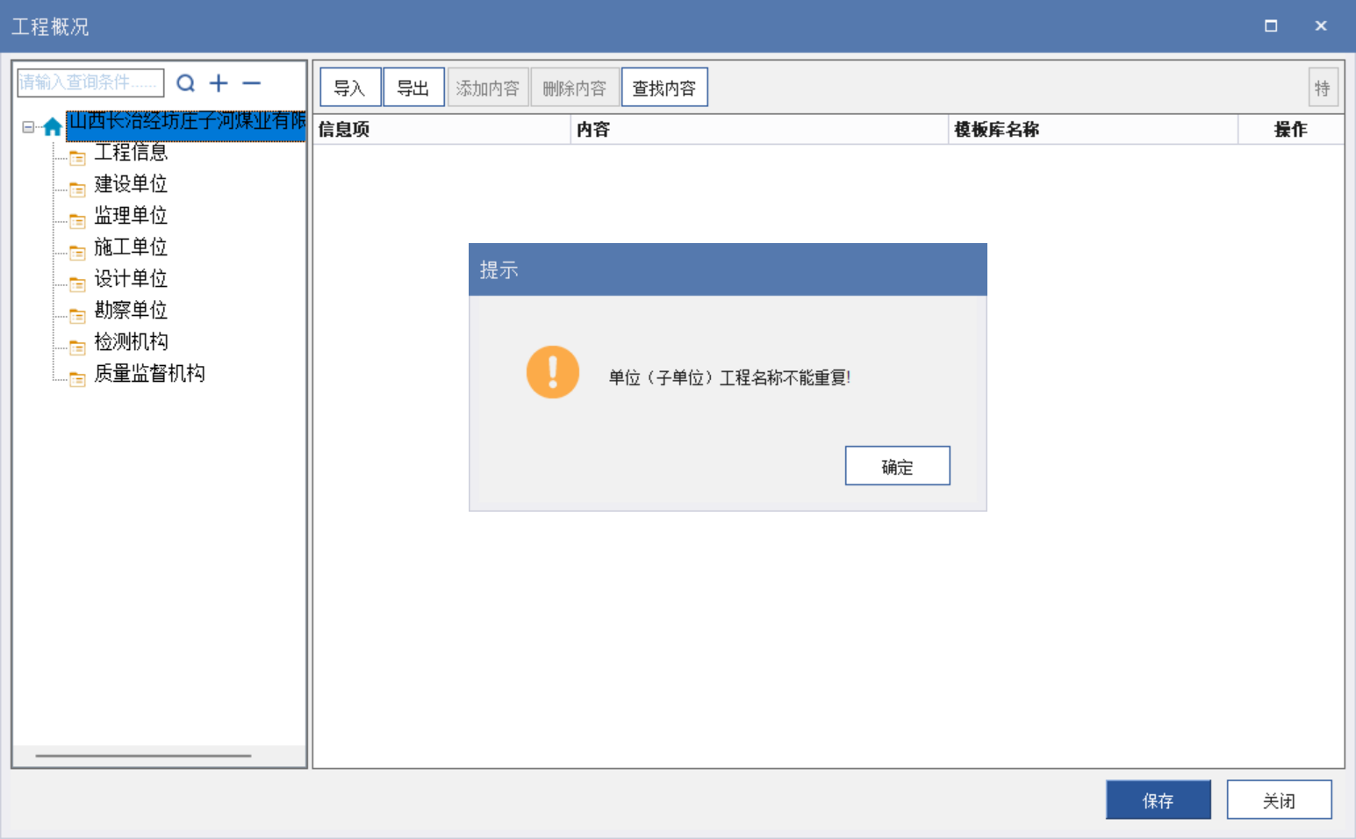The height and width of the screenshot is (839, 1356).
Task: Close the 工程概况 window
Action: tap(1320, 26)
